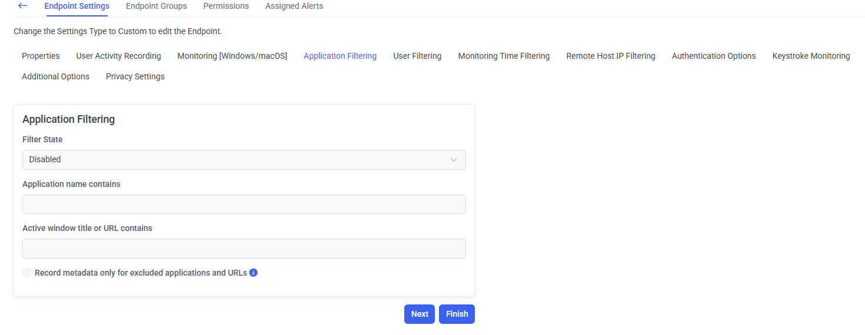This screenshot has height=335, width=865.
Task: Go to the Assigned Alerts tab
Action: click(x=294, y=6)
